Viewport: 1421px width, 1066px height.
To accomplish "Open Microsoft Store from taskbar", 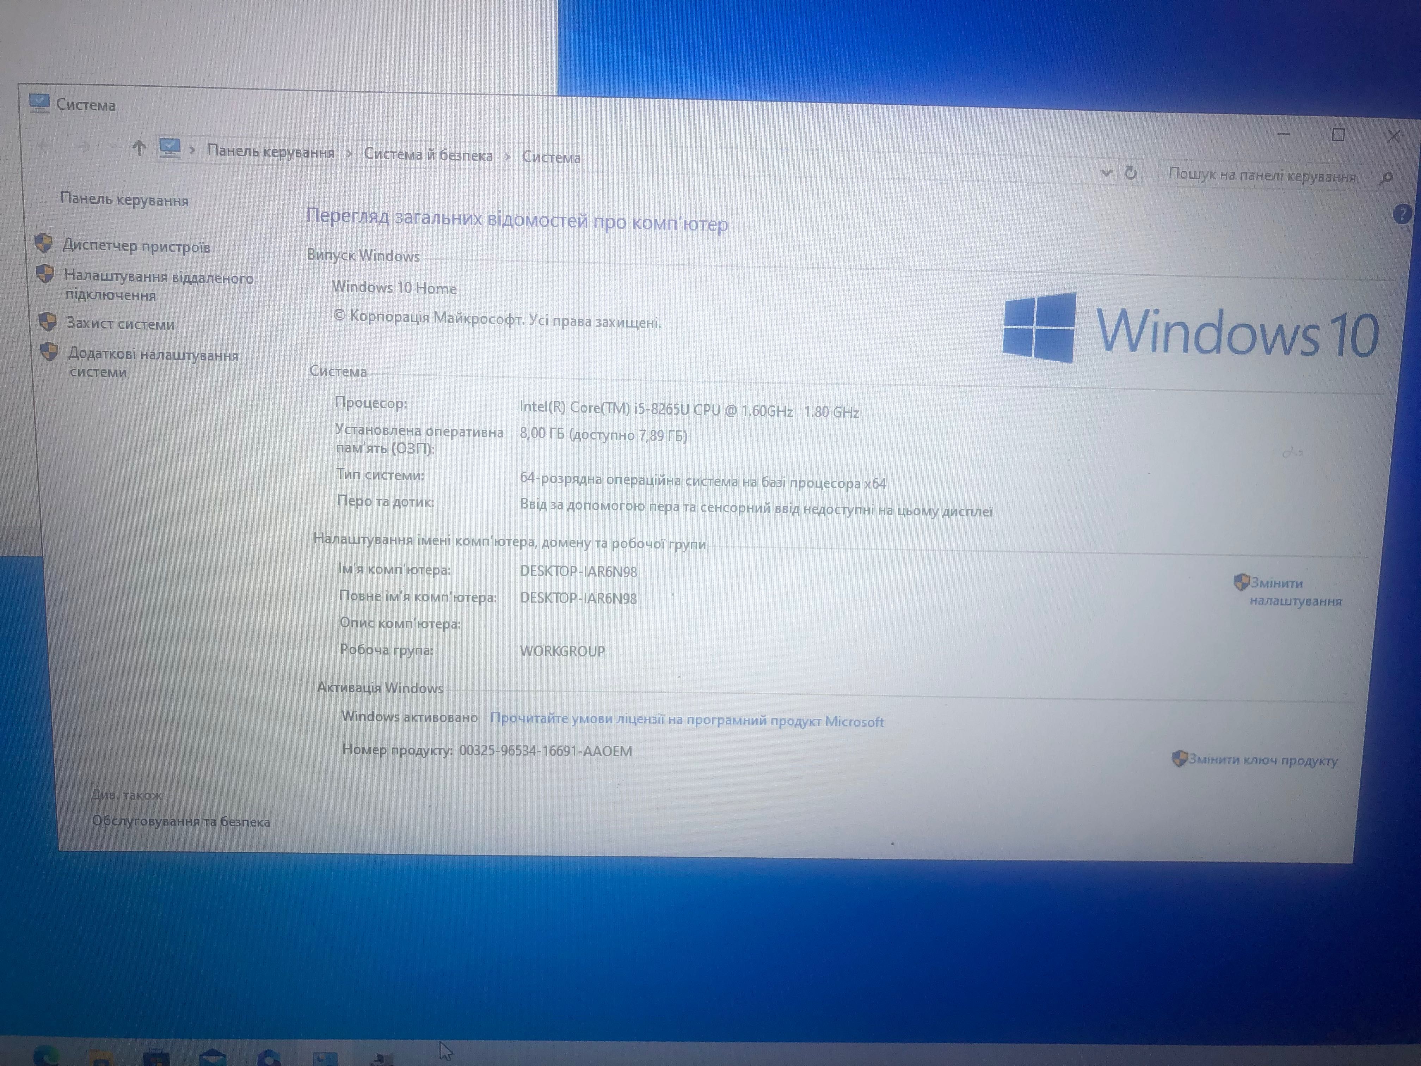I will (156, 1058).
